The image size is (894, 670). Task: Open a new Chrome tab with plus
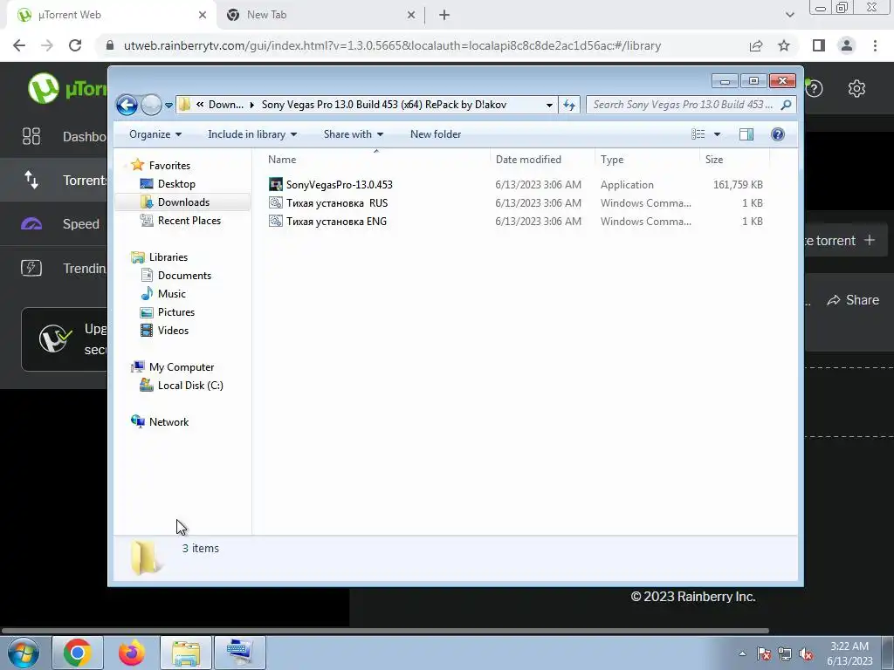tap(444, 15)
